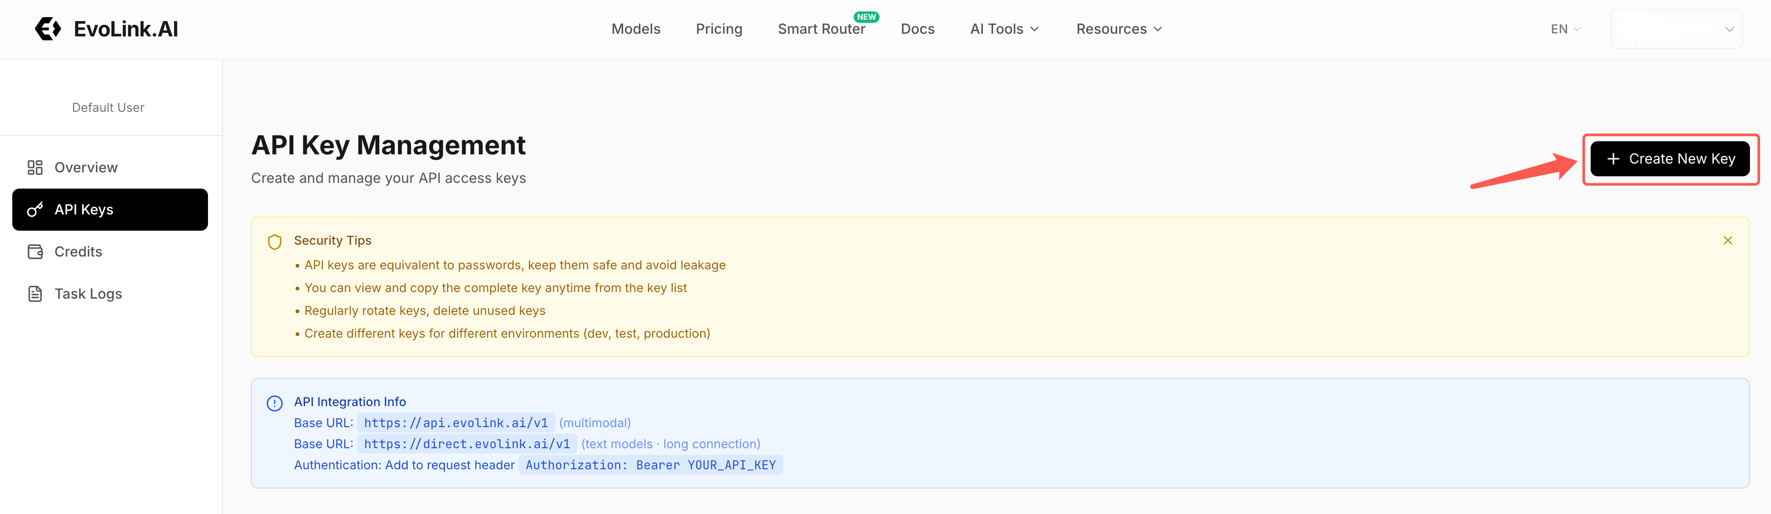This screenshot has height=514, width=1771.
Task: Click the https://direct.evolink.ai/v1 base URL
Action: point(467,444)
